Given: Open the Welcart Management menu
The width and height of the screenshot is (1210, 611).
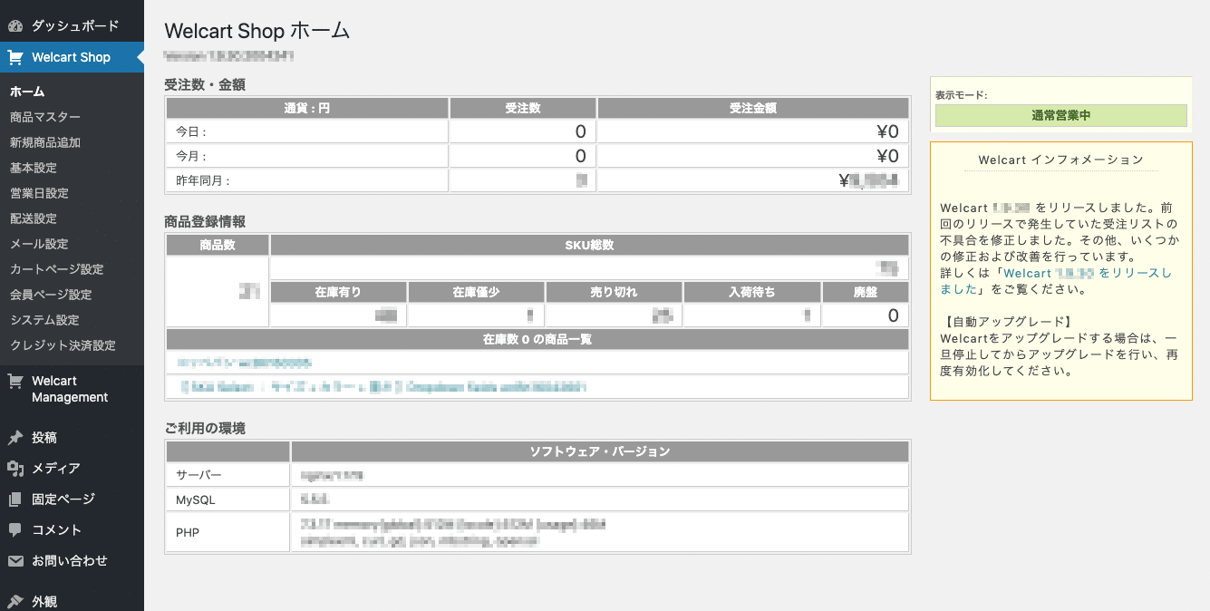Looking at the screenshot, I should [72, 389].
